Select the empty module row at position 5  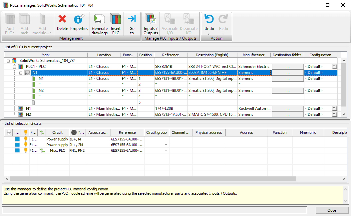171,103
